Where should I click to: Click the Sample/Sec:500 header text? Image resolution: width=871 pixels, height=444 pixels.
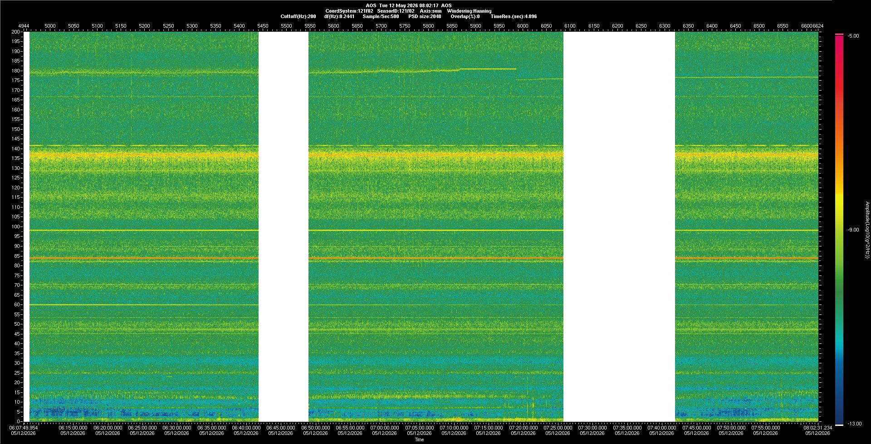(381, 16)
